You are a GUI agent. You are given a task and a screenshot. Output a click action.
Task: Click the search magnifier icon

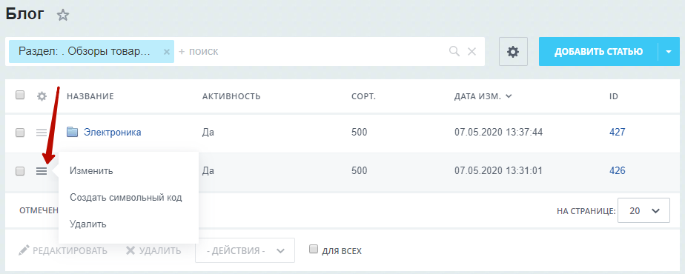click(454, 52)
